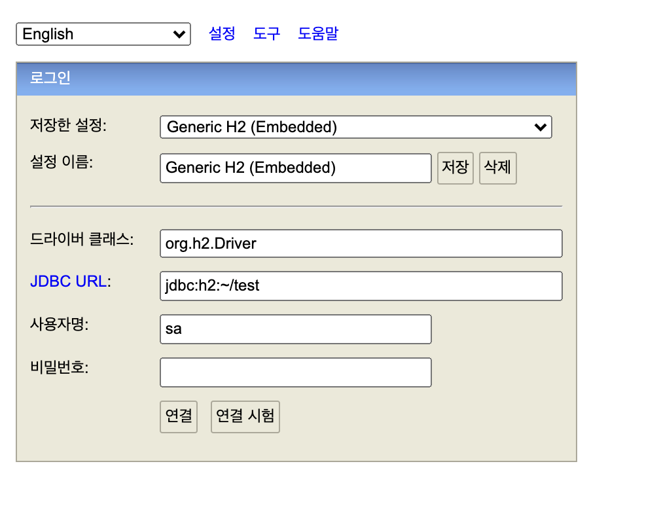Viewport: 661px width, 521px height.
Task: Open the English language dropdown
Action: (x=103, y=34)
